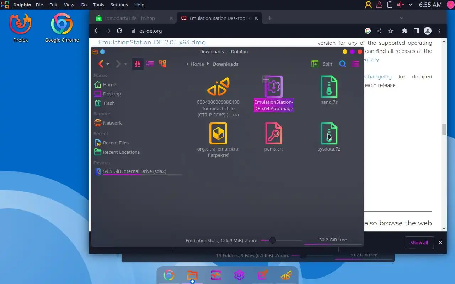Select 59.5 GiB Internal Drive device
Screen dimensions: 455x284
click(x=138, y=171)
